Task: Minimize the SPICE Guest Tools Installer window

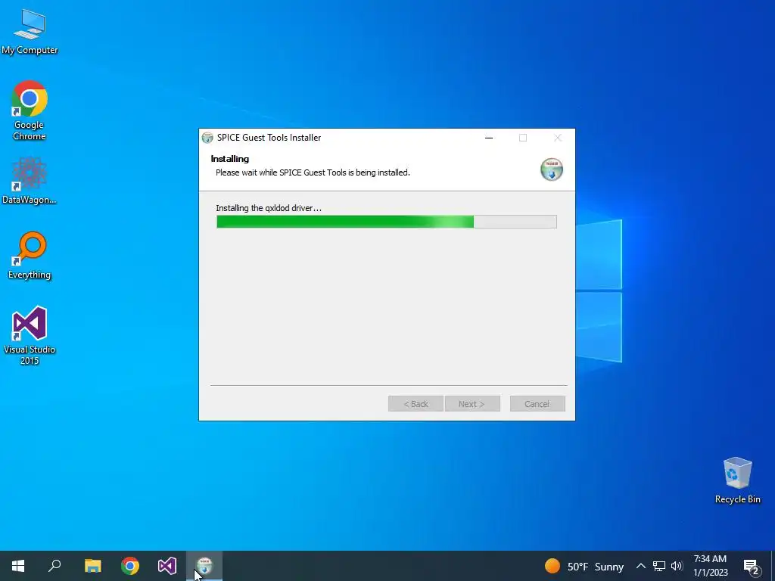Action: tap(489, 138)
